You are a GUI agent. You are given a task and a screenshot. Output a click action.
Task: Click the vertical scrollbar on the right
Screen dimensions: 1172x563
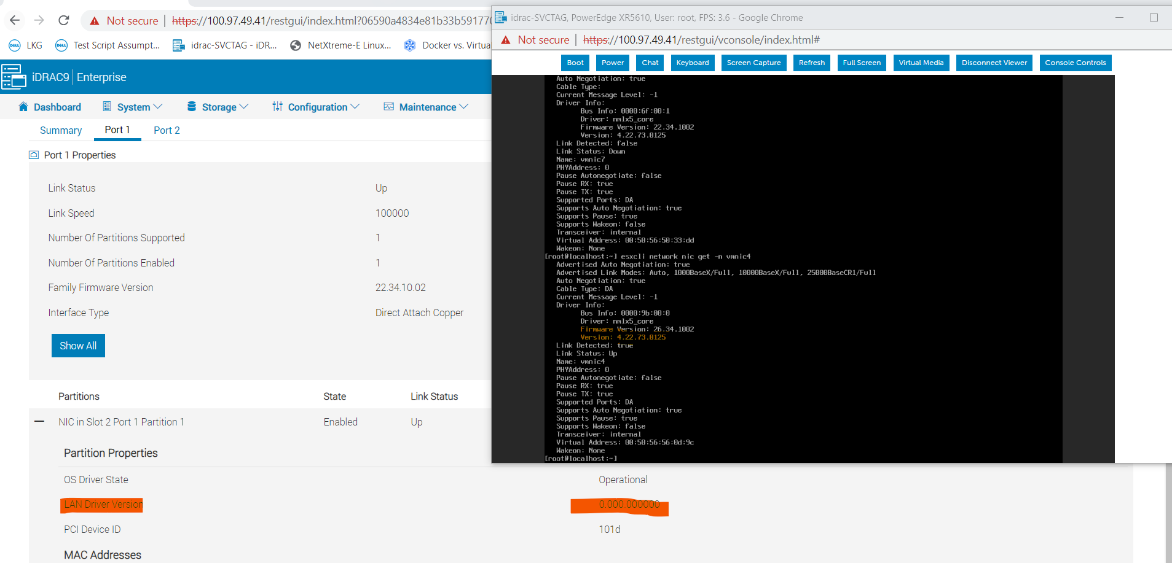tap(1167, 514)
